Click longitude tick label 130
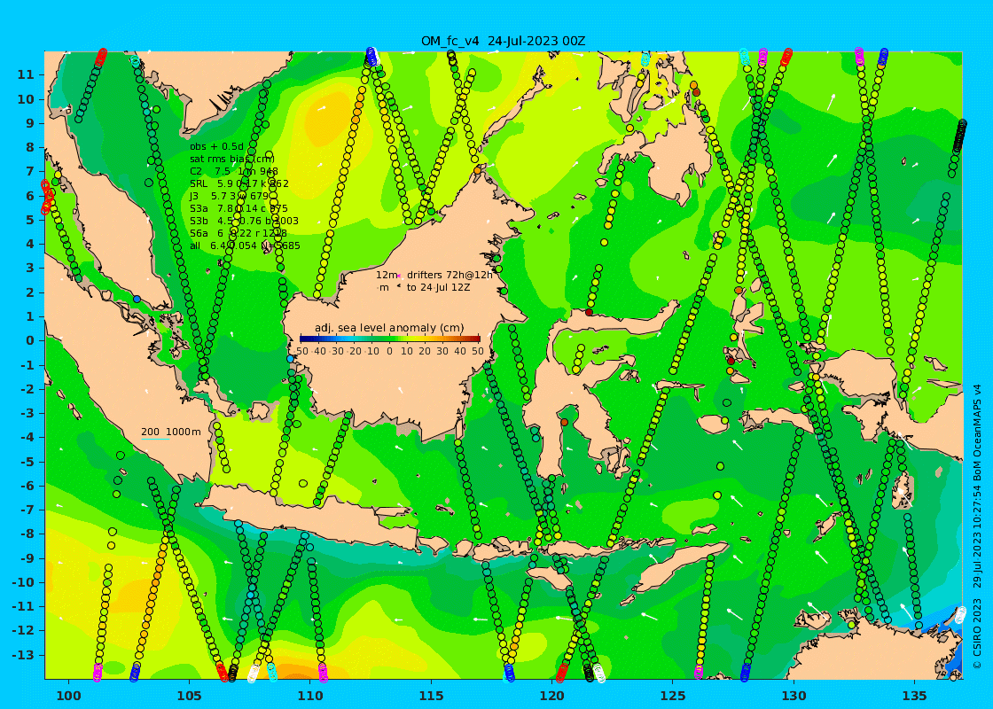 click(x=794, y=696)
